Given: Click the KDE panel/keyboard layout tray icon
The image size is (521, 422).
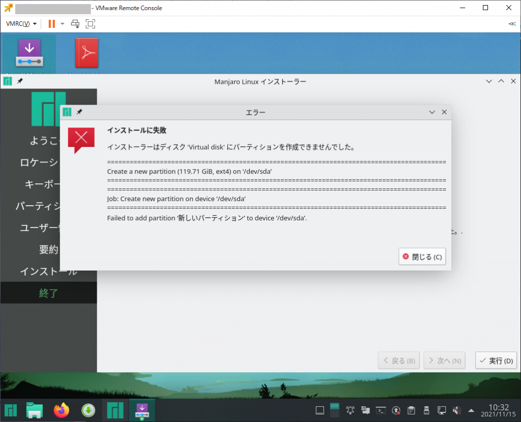Looking at the screenshot, I should coord(365,410).
